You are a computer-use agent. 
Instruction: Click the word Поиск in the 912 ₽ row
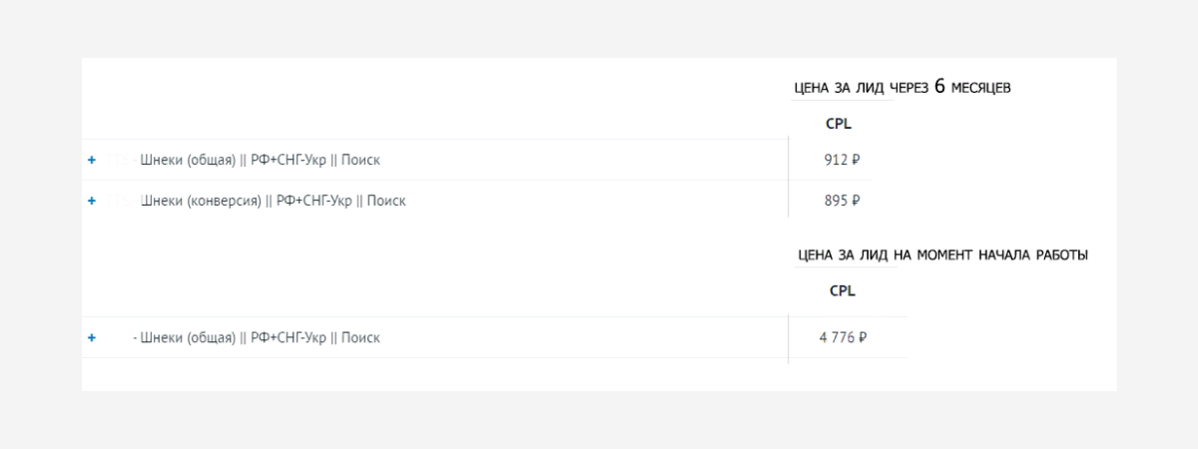(x=360, y=160)
